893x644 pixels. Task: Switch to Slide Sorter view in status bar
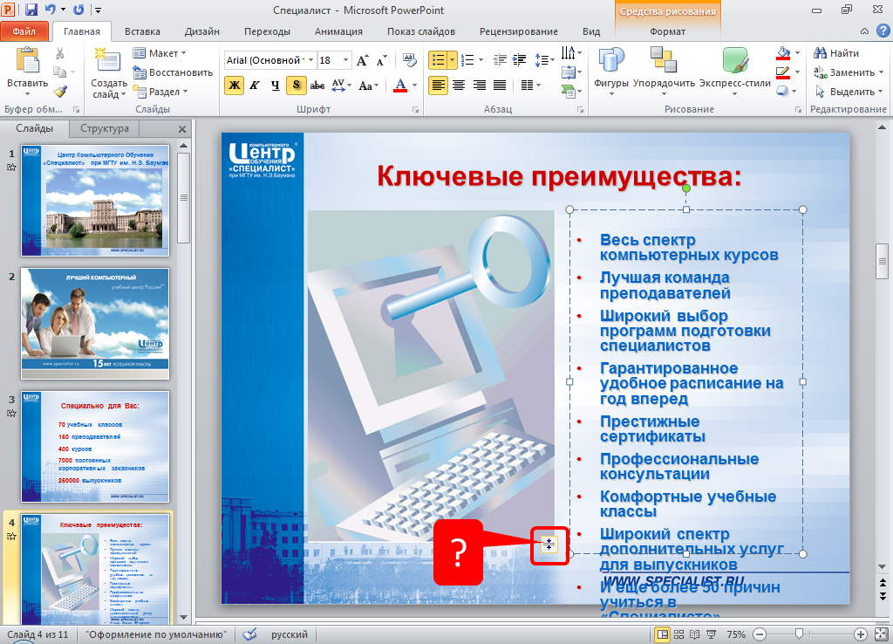click(x=682, y=634)
